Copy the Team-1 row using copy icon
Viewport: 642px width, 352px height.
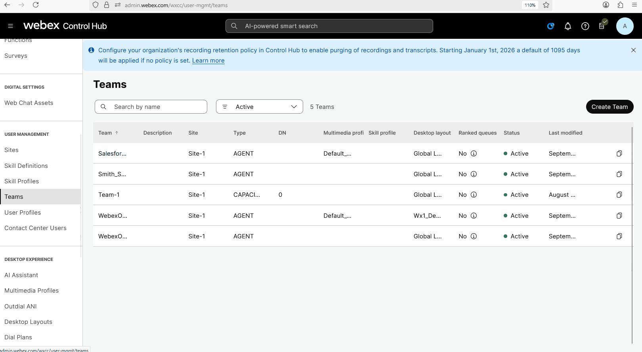(619, 195)
